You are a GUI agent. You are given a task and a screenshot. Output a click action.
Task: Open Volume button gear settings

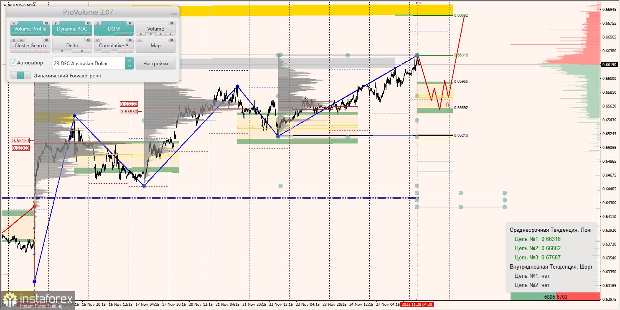coord(172,23)
